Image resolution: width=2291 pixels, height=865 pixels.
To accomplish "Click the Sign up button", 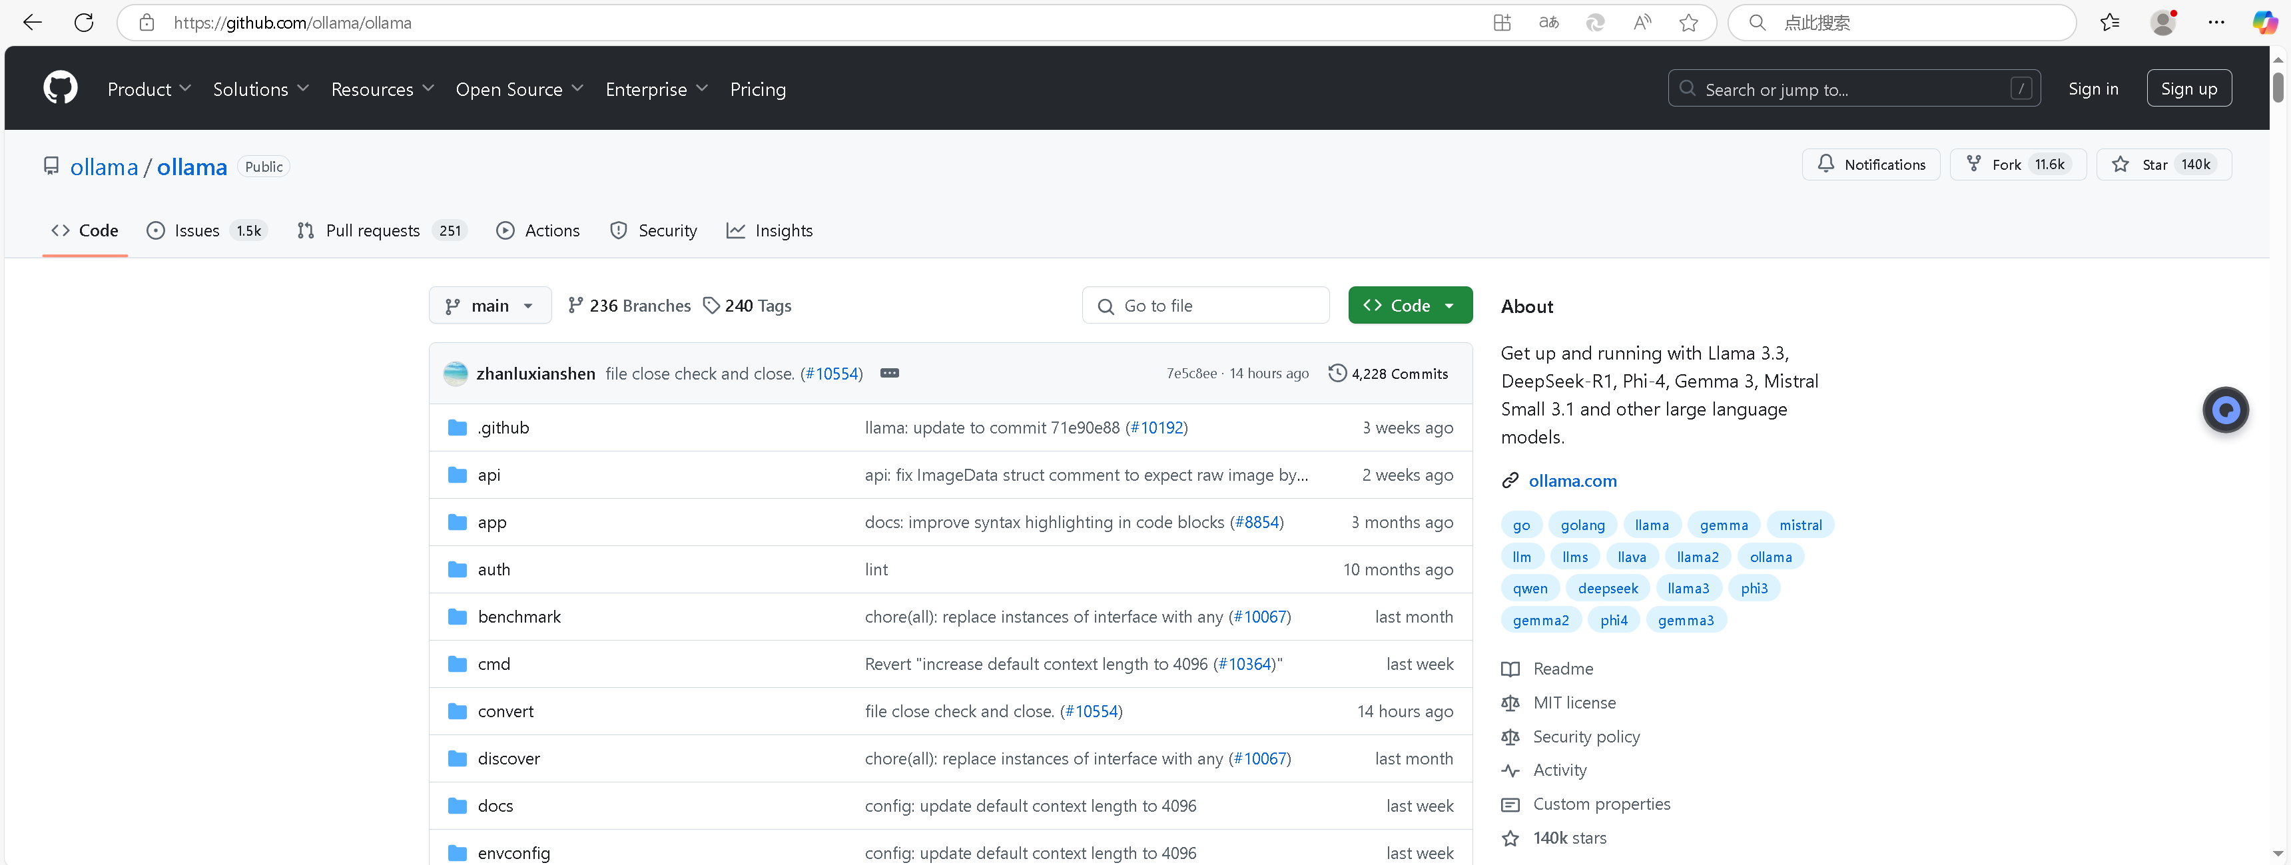I will (x=2188, y=88).
